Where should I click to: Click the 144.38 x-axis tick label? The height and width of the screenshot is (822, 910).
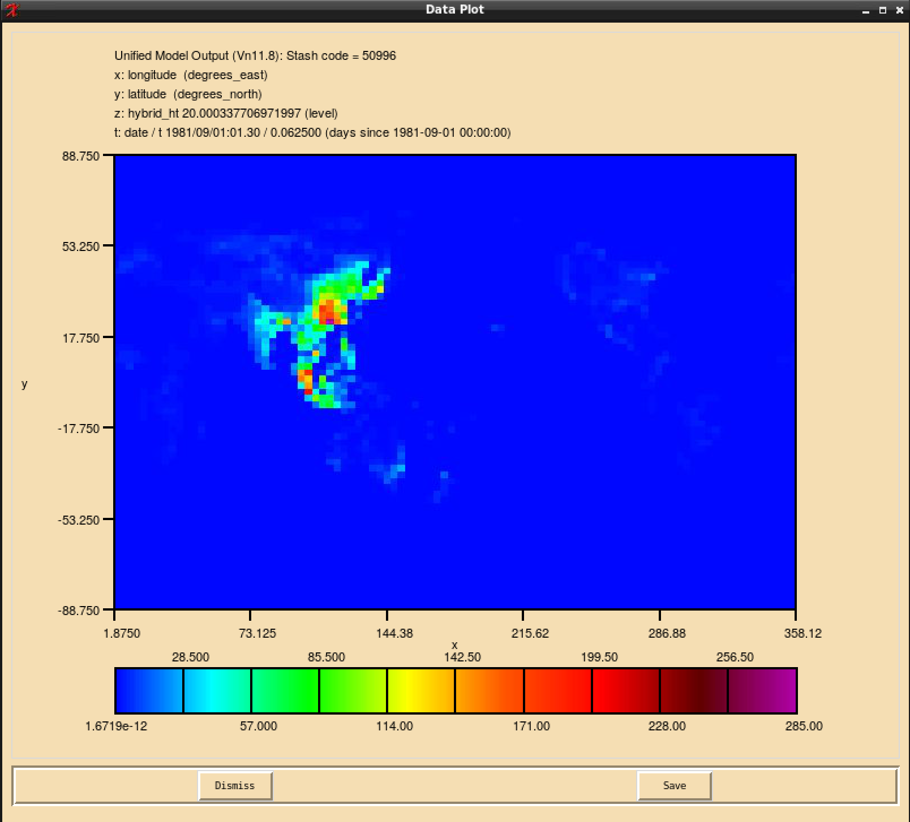394,633
